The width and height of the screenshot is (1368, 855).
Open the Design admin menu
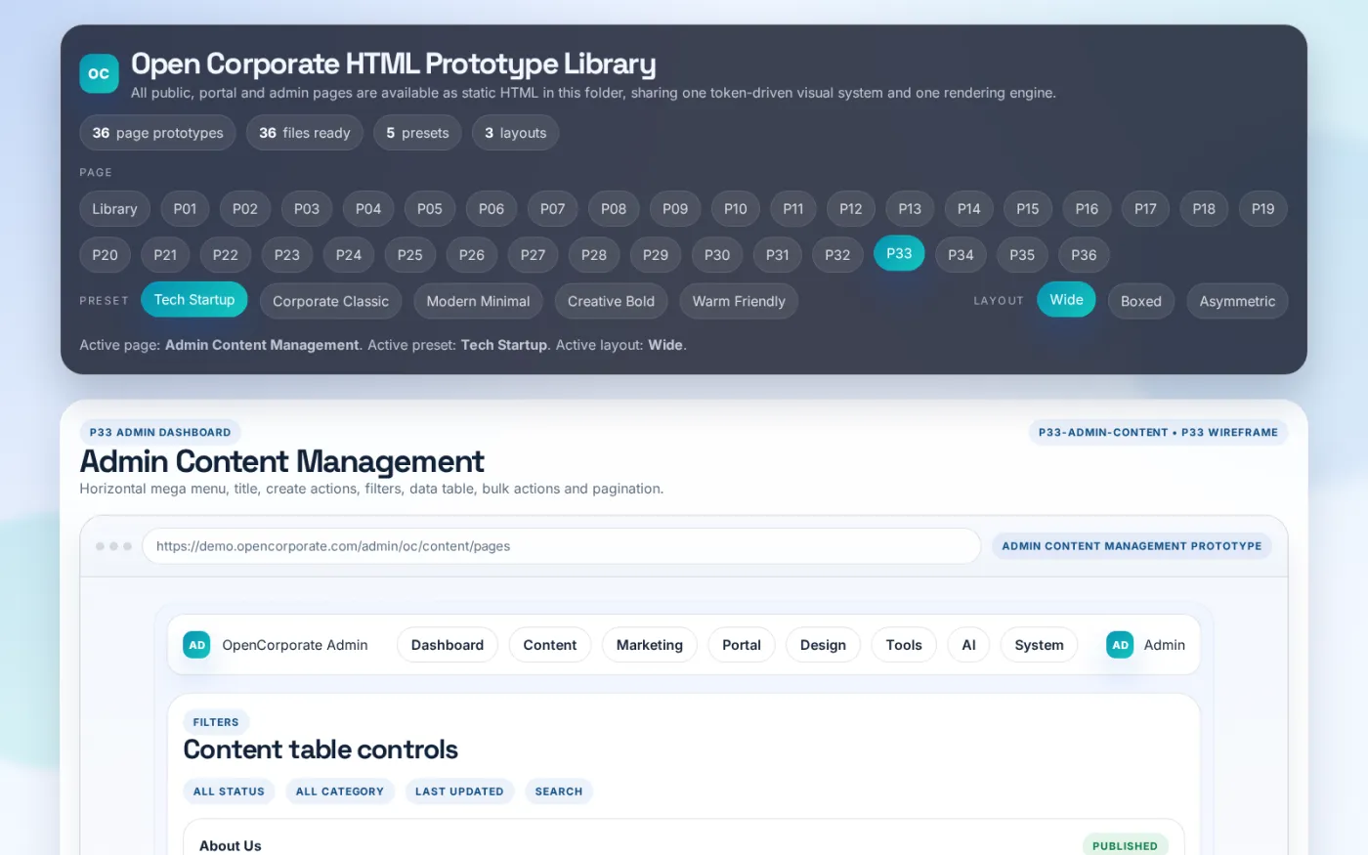pos(823,645)
